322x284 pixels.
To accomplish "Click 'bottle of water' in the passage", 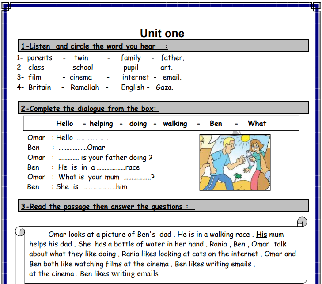I will (x=140, y=244).
